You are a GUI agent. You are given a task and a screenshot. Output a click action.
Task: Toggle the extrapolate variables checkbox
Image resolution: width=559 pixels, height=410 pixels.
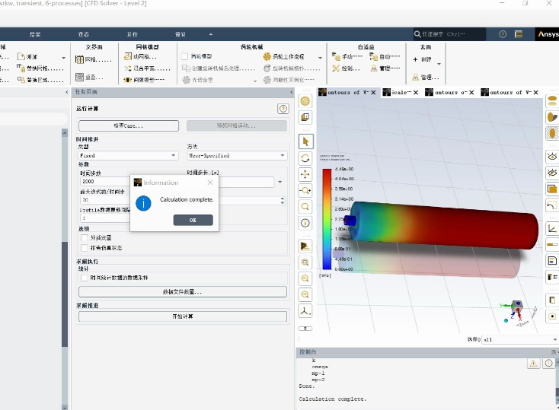pos(84,237)
